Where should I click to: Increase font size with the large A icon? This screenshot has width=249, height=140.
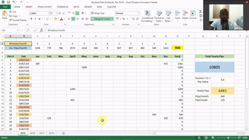click(x=60, y=13)
